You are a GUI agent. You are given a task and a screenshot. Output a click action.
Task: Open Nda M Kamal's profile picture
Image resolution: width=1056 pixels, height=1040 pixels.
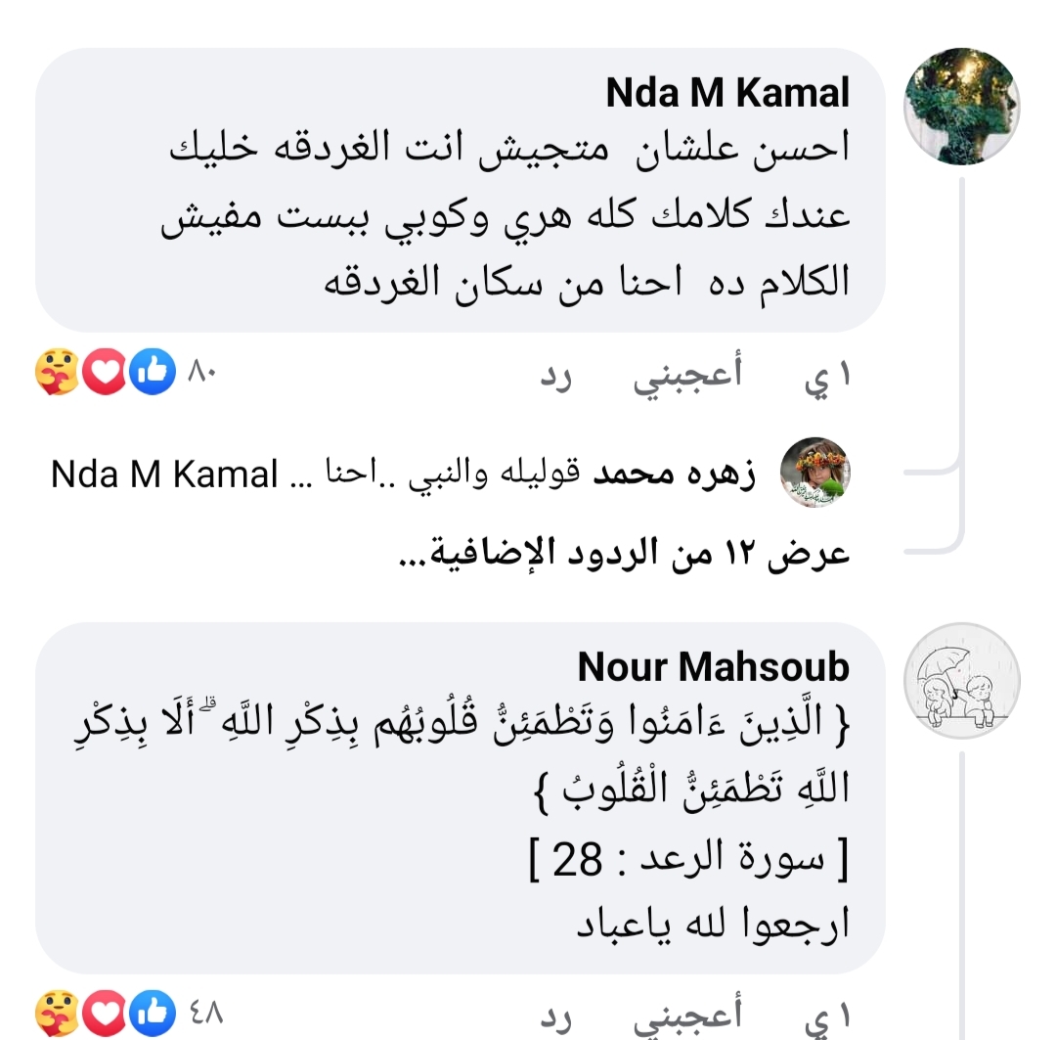click(x=962, y=106)
